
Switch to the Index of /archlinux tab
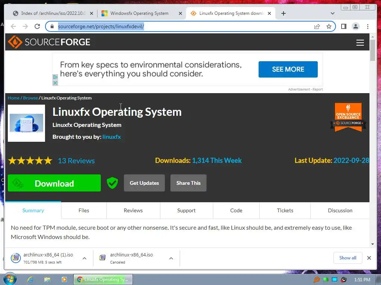pos(52,13)
